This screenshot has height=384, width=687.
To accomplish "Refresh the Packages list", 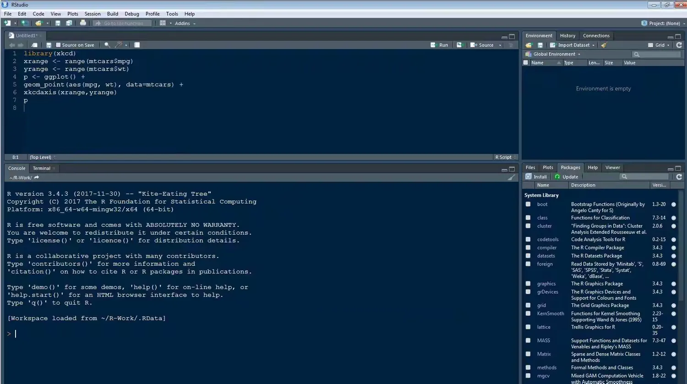I will pyautogui.click(x=679, y=176).
